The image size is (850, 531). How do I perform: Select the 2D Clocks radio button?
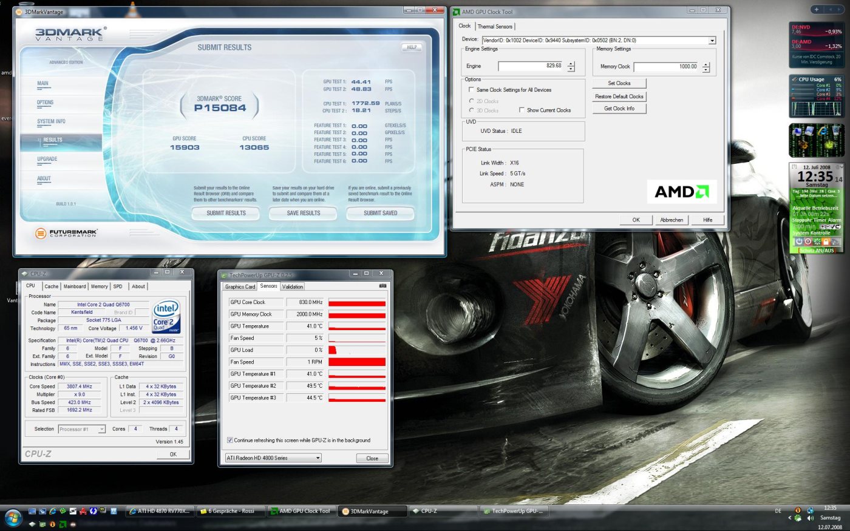(x=472, y=101)
